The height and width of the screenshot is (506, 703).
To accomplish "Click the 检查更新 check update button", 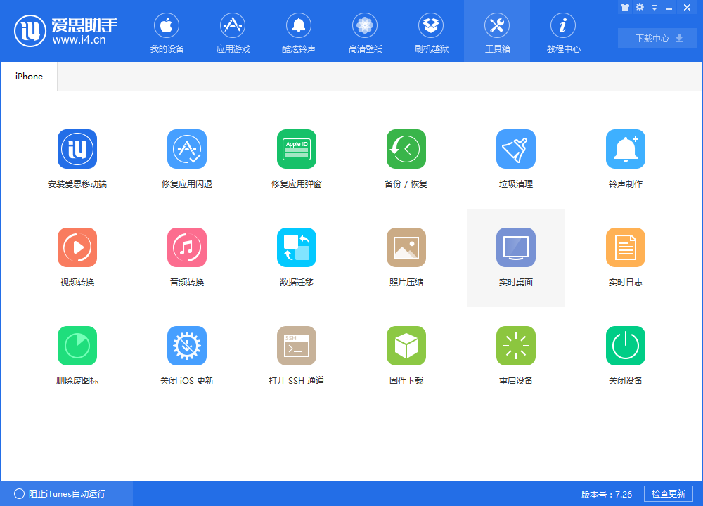I will tap(668, 493).
